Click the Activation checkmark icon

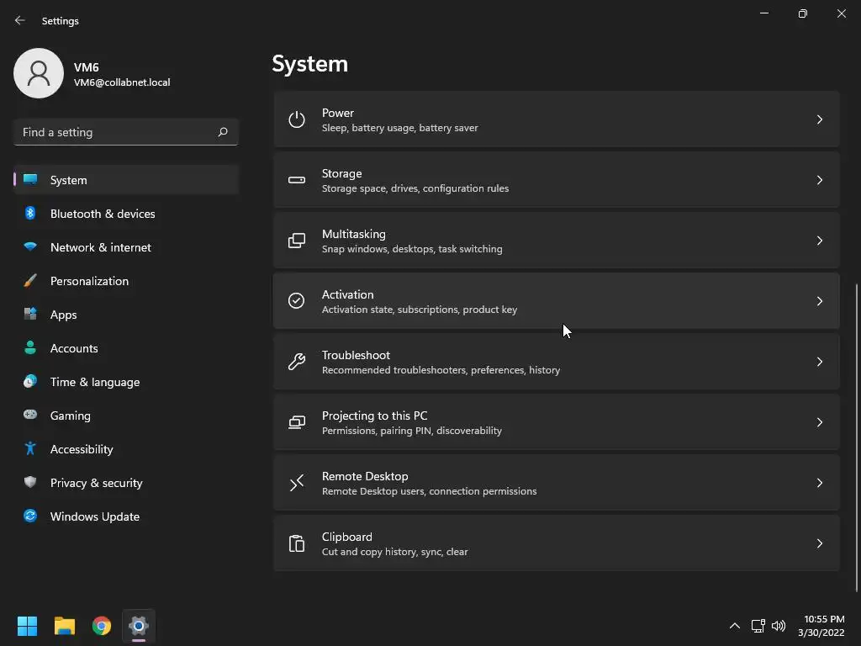[x=297, y=301]
